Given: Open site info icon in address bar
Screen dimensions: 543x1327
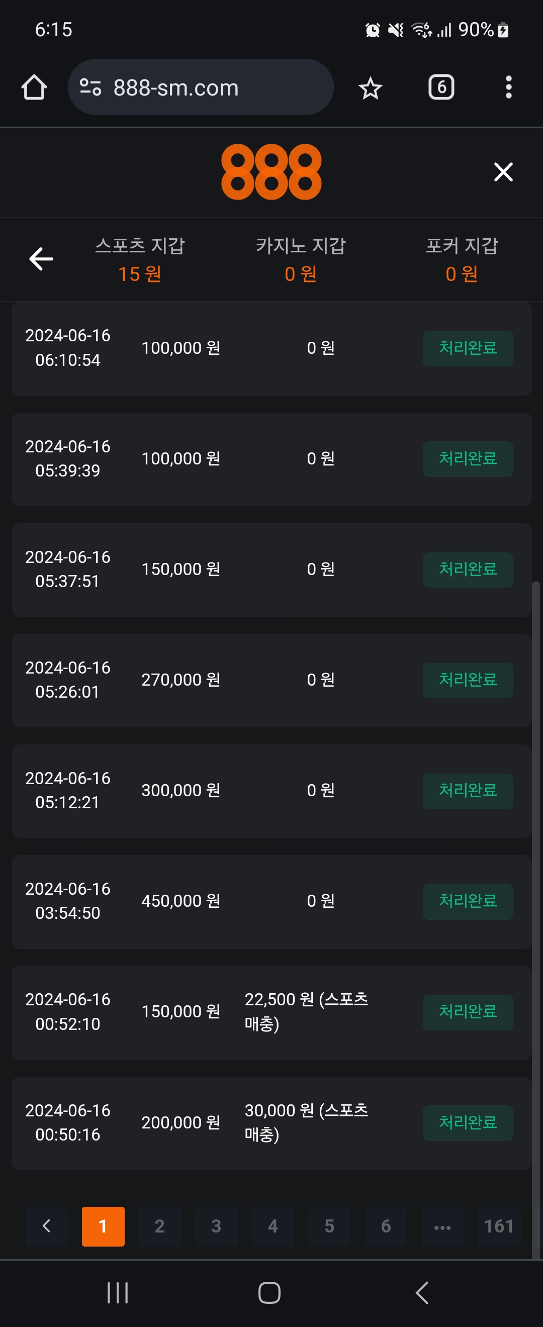Looking at the screenshot, I should pyautogui.click(x=90, y=87).
